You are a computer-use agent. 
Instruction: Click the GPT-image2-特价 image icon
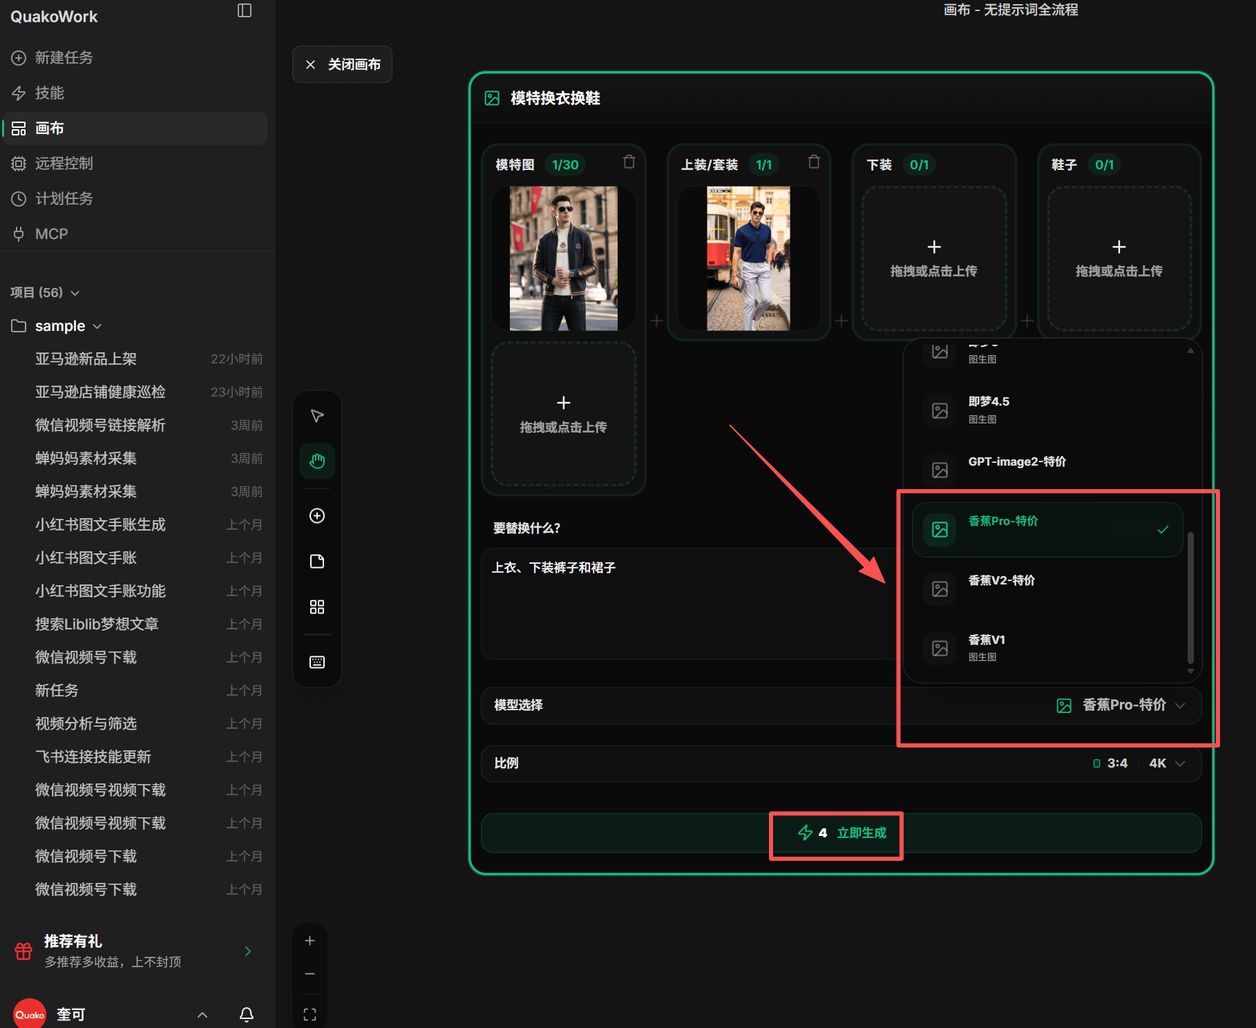940,470
